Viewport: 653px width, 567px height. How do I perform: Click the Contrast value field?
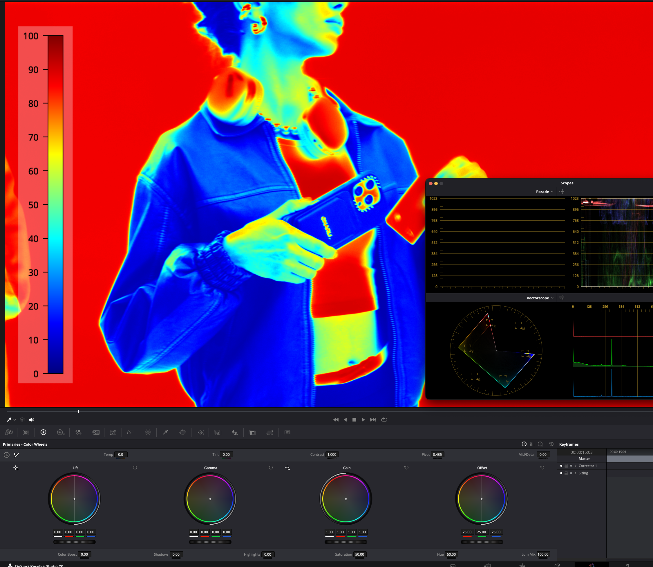click(x=332, y=454)
